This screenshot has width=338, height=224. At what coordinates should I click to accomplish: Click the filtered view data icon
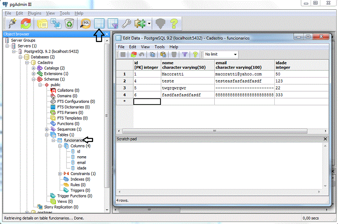tap(113, 24)
